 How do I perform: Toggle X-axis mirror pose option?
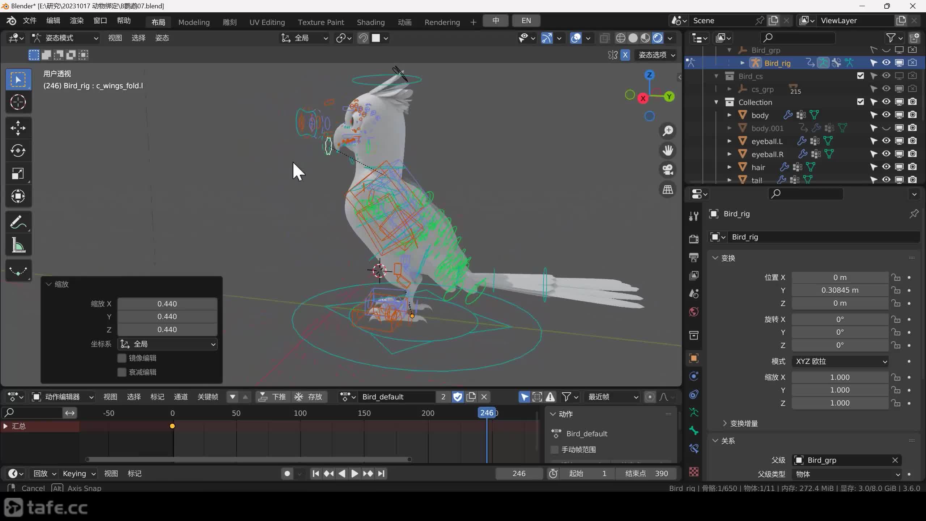[x=625, y=55]
